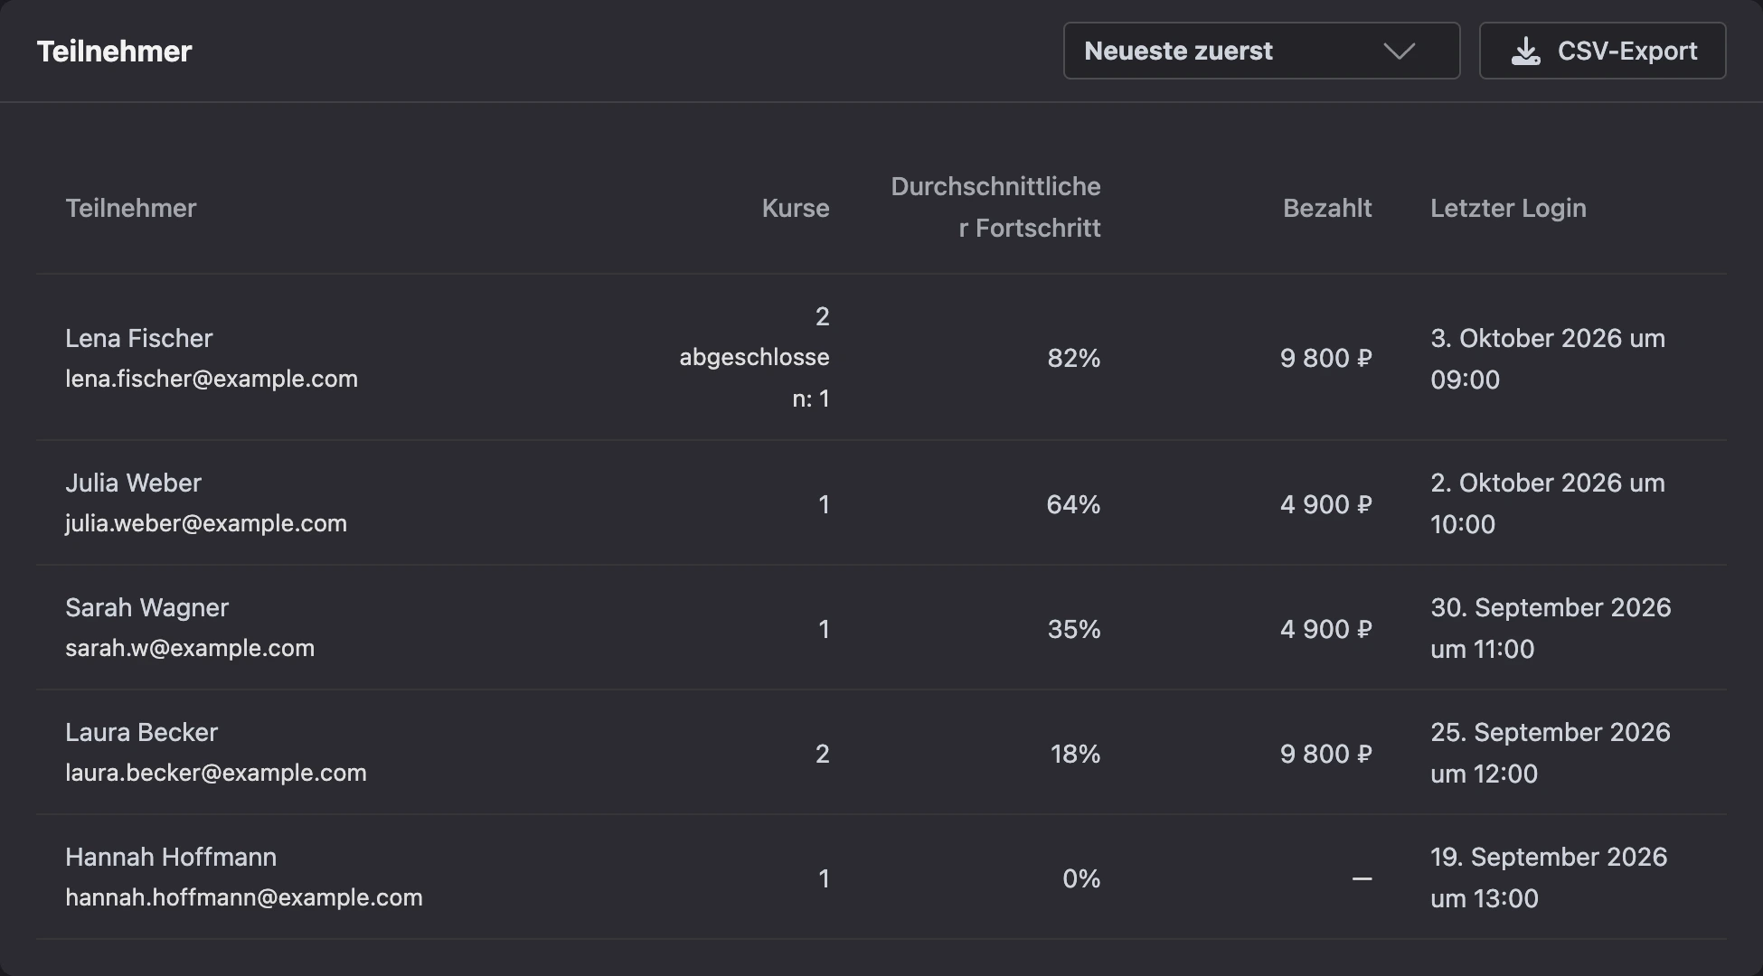Click Durchschnittlicher Fortschritt column header
Screen dimensions: 1763x976
coord(995,207)
